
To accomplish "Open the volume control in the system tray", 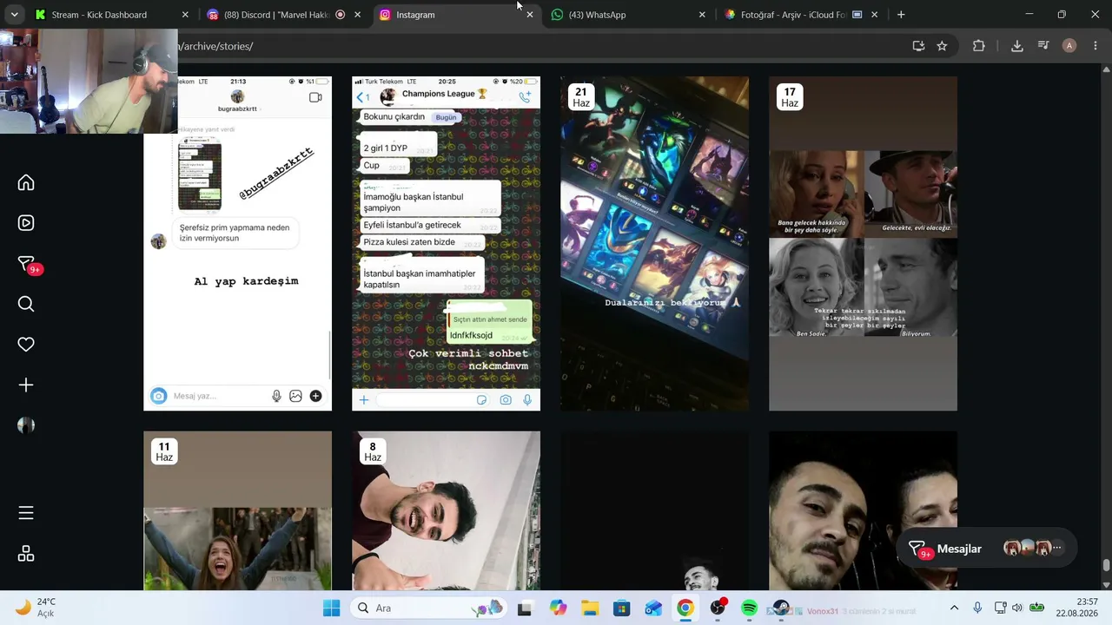I will click(1017, 609).
